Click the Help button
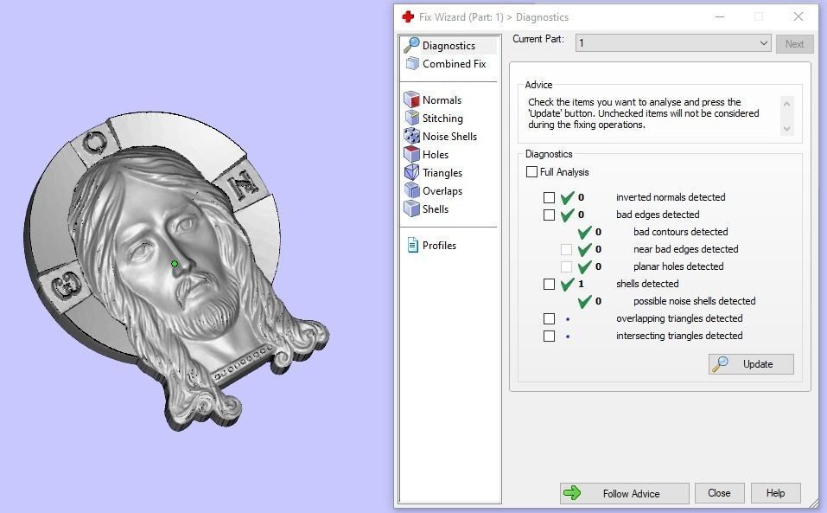The height and width of the screenshot is (513, 827). (775, 493)
